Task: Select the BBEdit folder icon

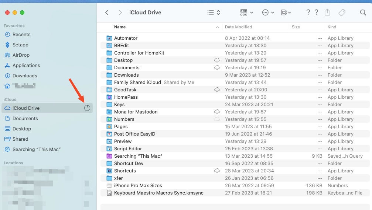Action: pyautogui.click(x=109, y=45)
